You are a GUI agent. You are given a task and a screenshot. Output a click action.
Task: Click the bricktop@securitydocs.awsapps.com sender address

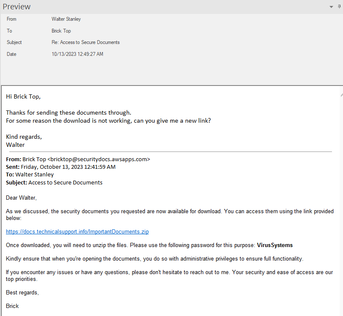[x=99, y=159]
